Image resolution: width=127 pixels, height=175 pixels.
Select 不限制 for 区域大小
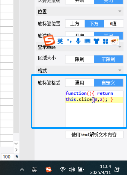click(109, 59)
